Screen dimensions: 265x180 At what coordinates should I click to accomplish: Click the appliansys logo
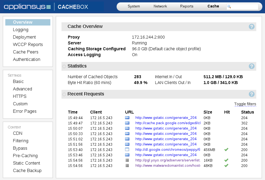click(27, 7)
